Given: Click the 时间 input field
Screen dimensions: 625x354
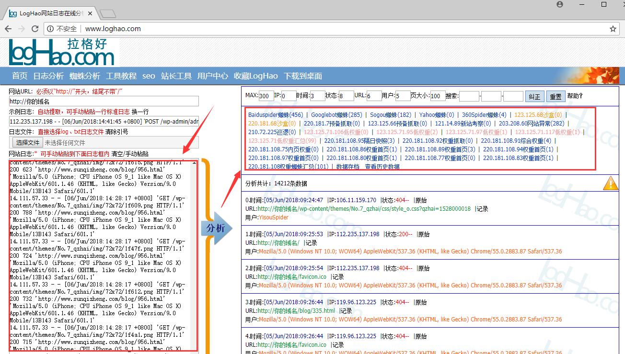Looking at the screenshot, I should [318, 96].
